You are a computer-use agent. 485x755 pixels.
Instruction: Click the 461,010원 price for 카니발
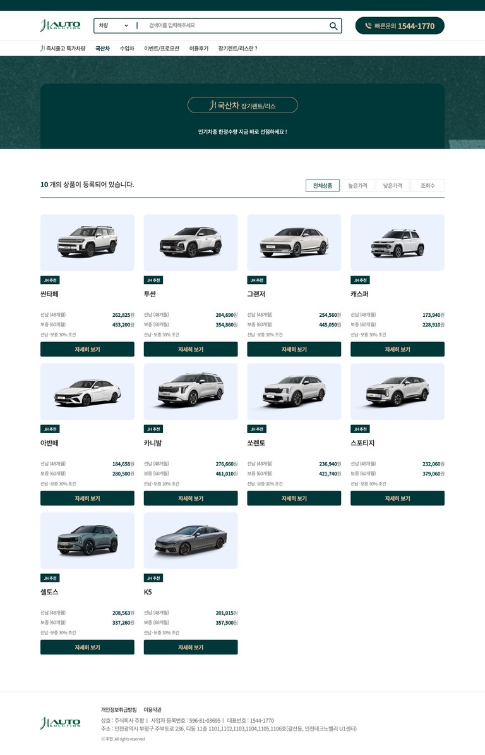click(227, 474)
